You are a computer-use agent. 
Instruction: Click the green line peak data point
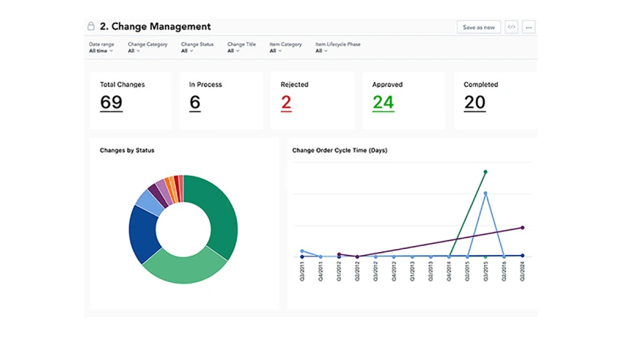click(x=485, y=172)
